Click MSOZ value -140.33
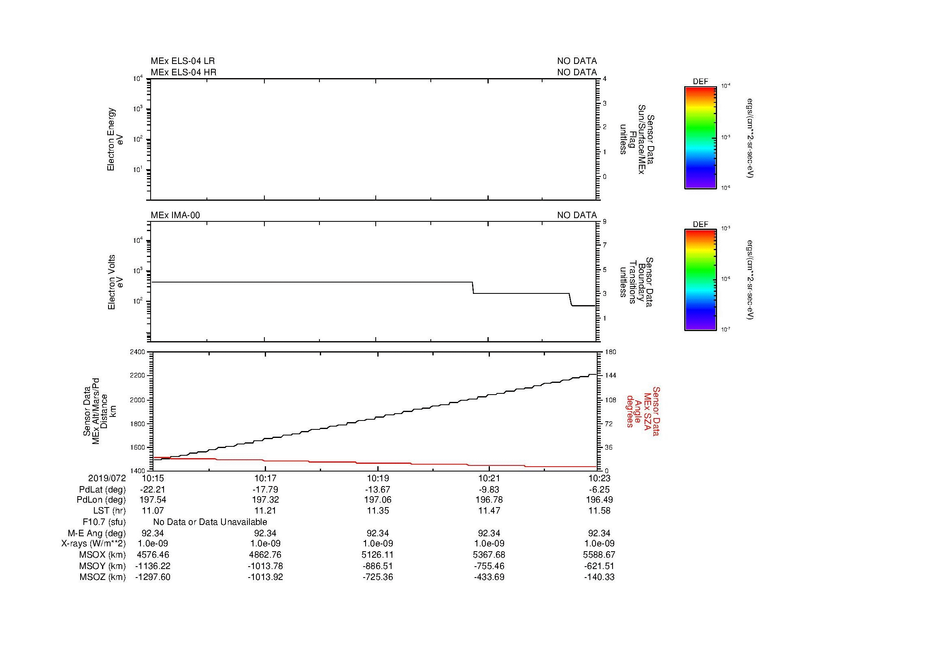Image resolution: width=947 pixels, height=669 pixels. (x=599, y=577)
